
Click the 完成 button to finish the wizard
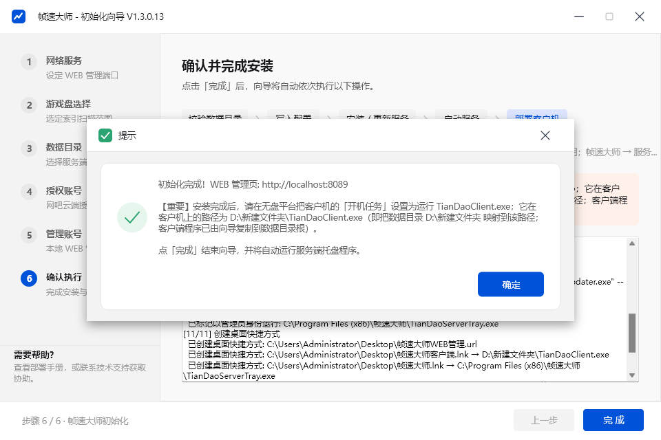[613, 420]
